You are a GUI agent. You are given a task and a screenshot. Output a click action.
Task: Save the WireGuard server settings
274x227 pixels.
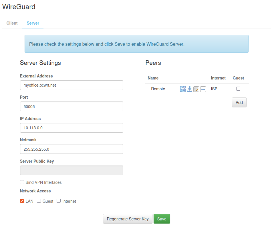tap(162, 219)
